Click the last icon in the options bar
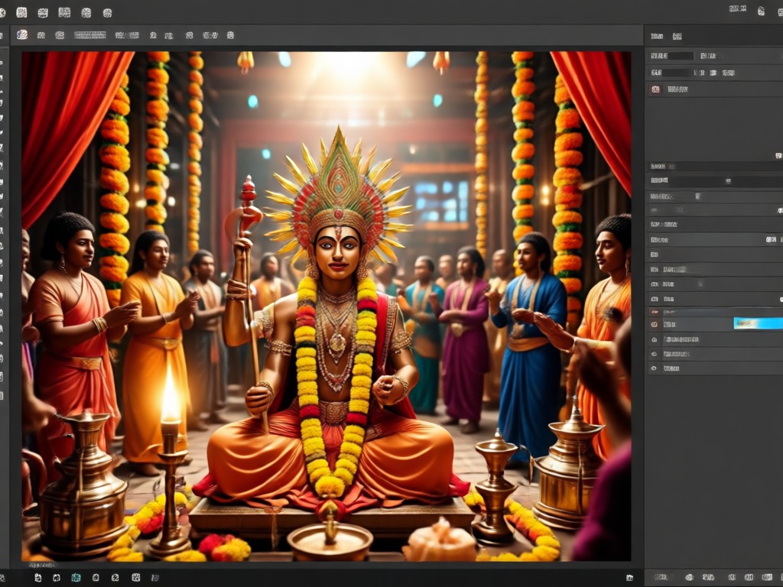This screenshot has height=587, width=783. coord(230,35)
